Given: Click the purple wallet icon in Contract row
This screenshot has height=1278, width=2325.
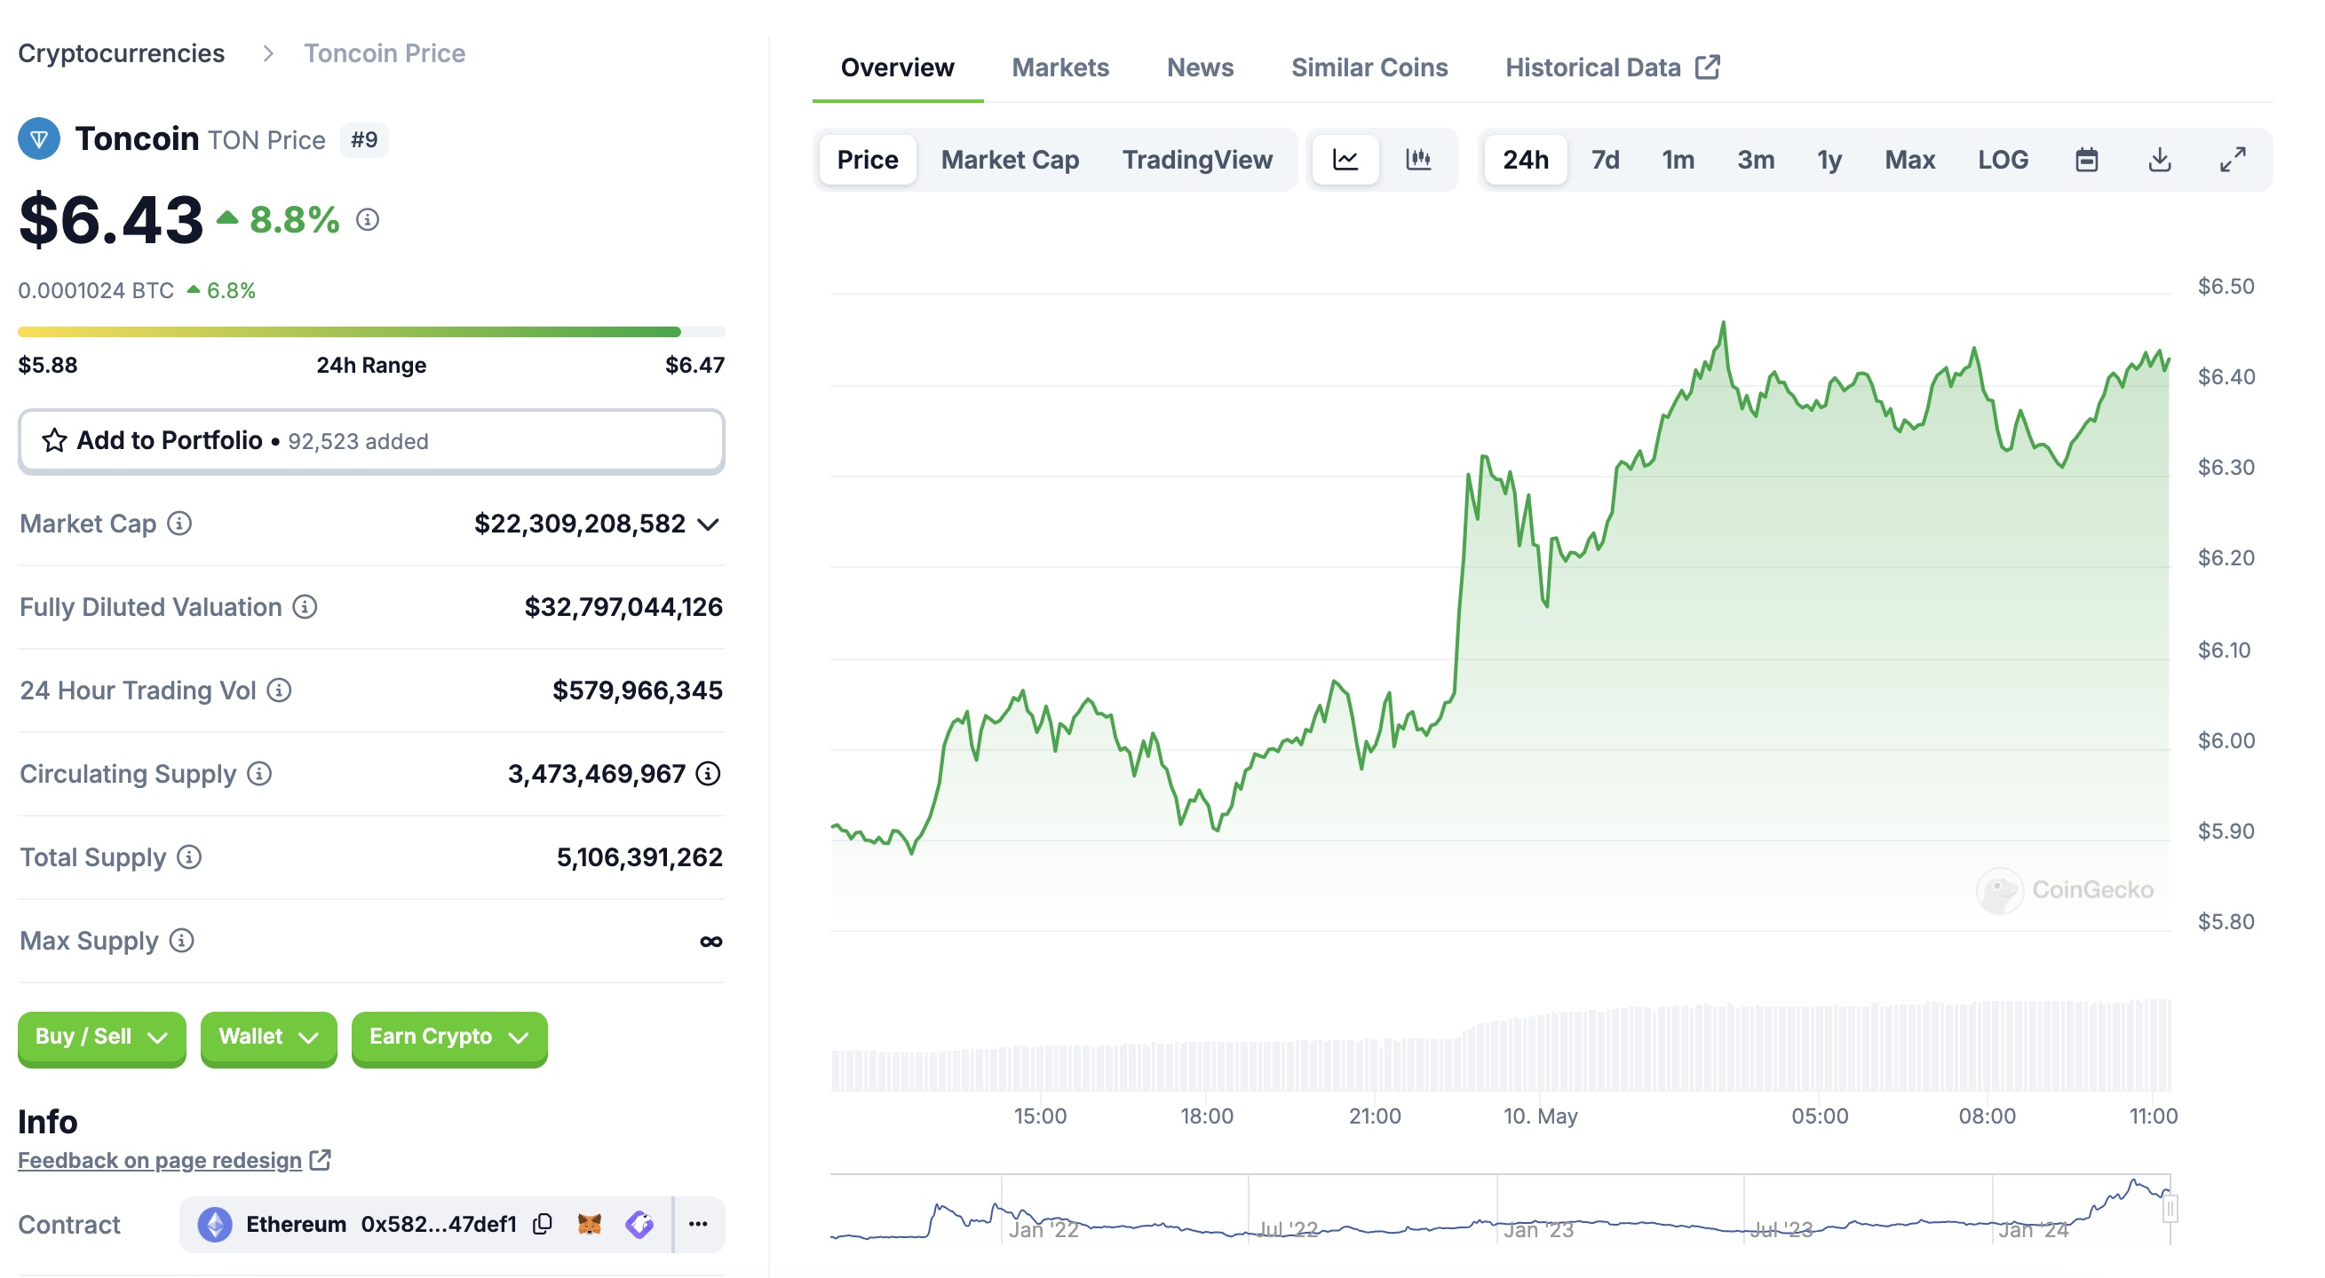Looking at the screenshot, I should pos(640,1224).
